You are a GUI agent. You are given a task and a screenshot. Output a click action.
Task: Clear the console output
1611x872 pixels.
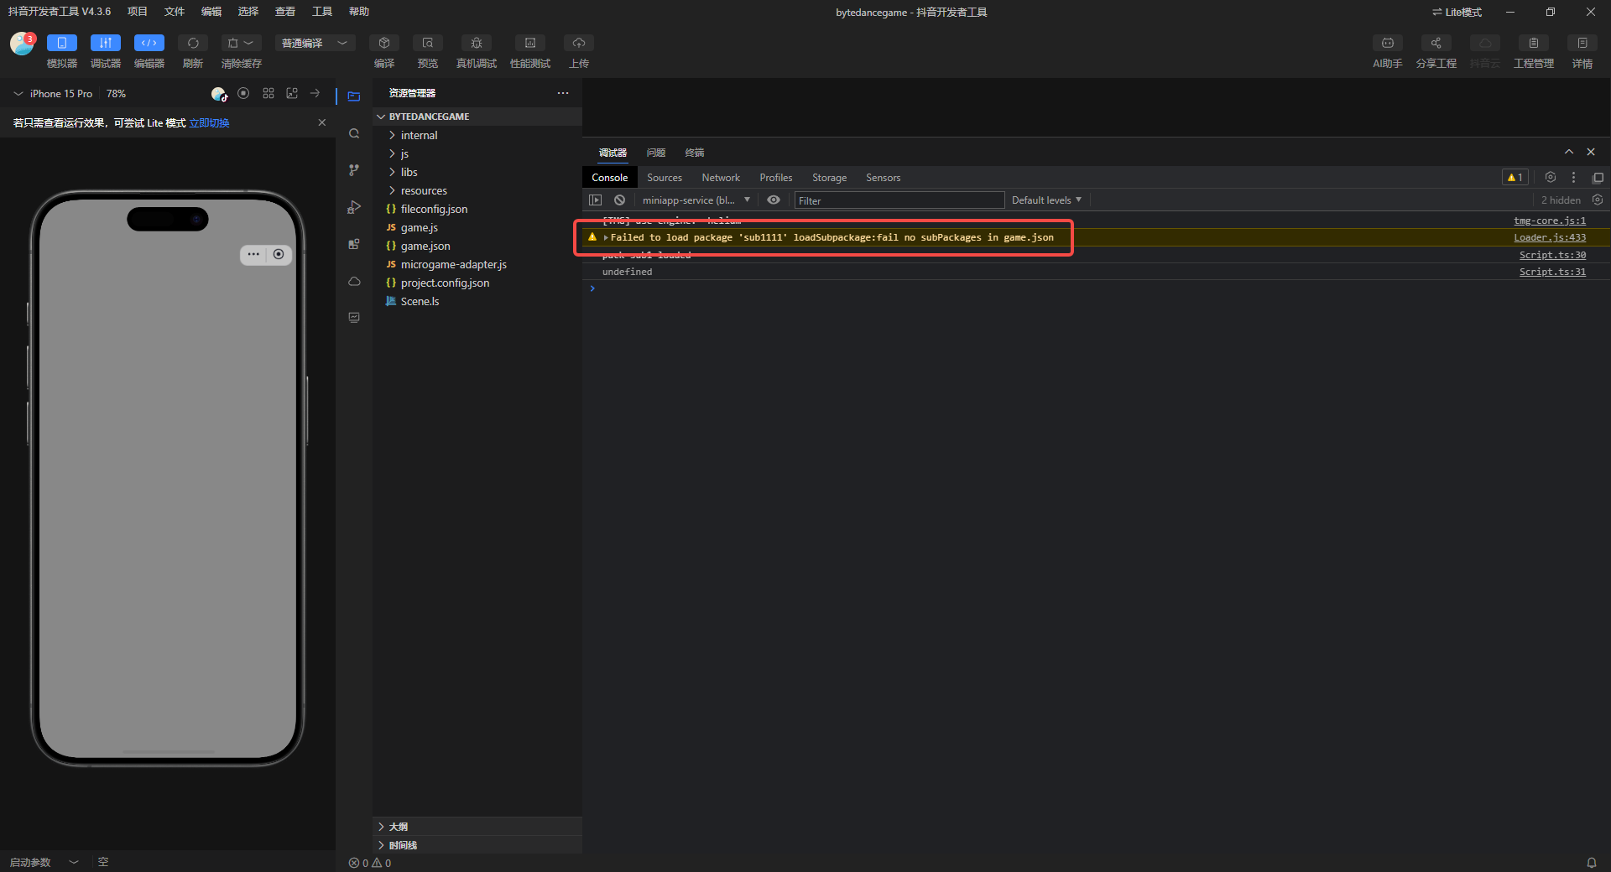(x=619, y=200)
